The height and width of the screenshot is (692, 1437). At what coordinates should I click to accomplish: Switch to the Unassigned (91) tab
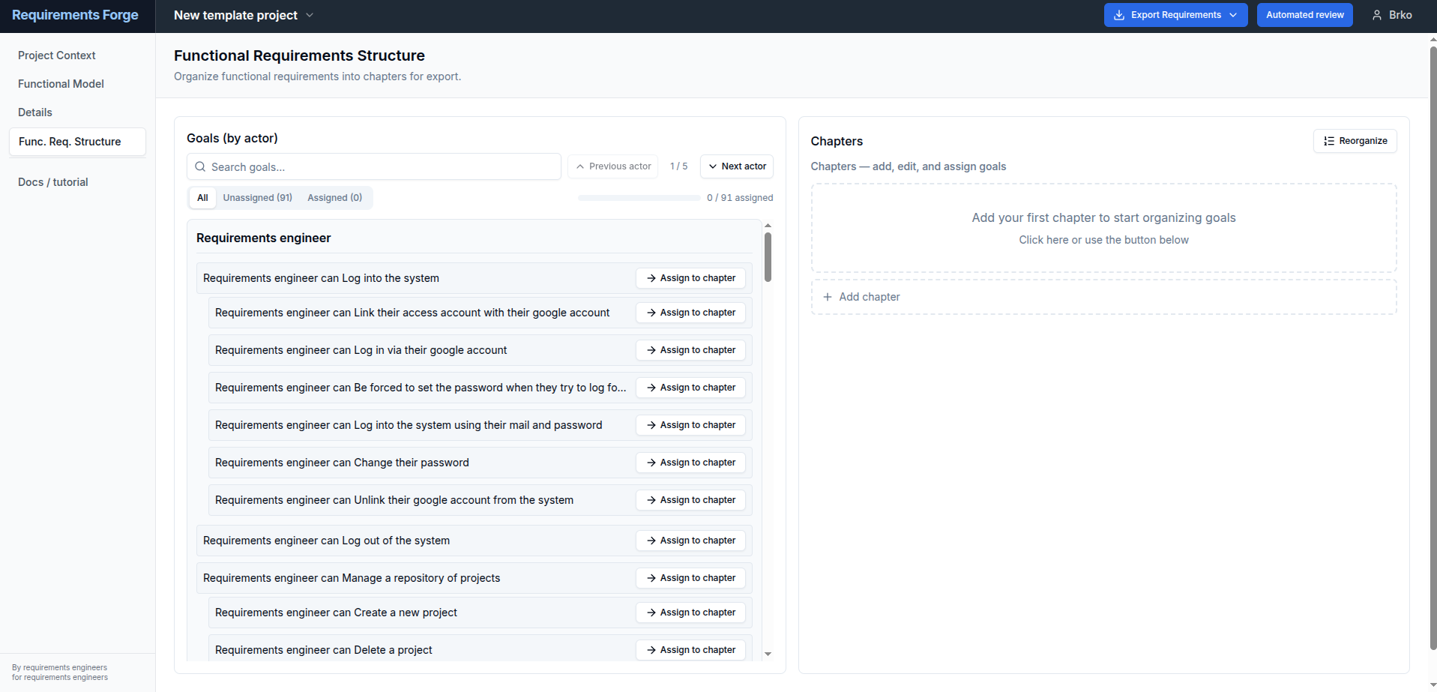pos(258,198)
